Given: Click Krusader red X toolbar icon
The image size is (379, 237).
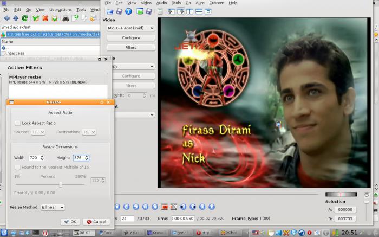Looking at the screenshot, I should (45, 18).
